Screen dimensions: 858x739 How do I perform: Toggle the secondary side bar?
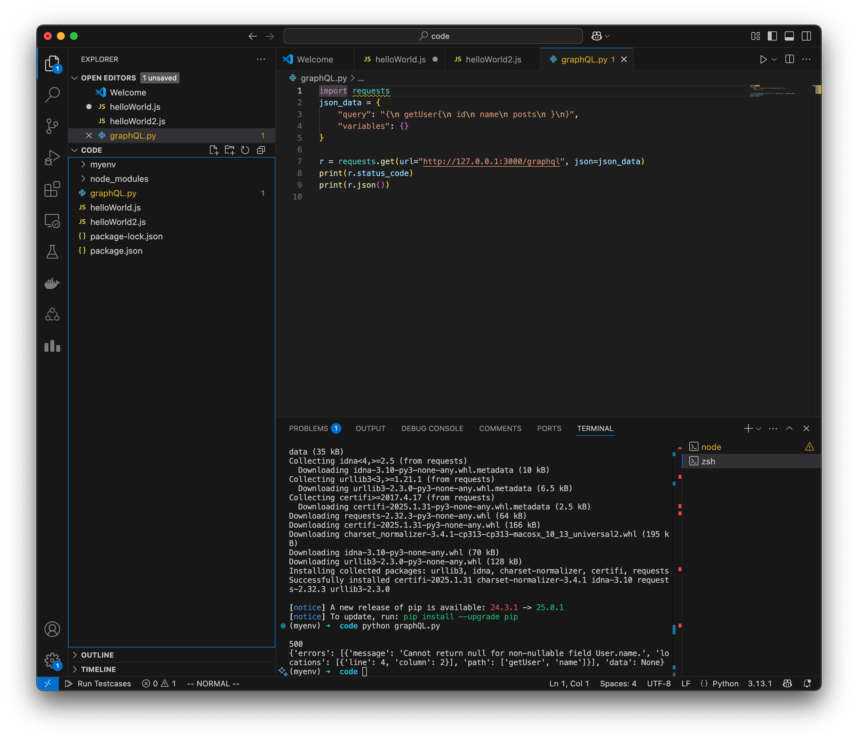(x=806, y=36)
